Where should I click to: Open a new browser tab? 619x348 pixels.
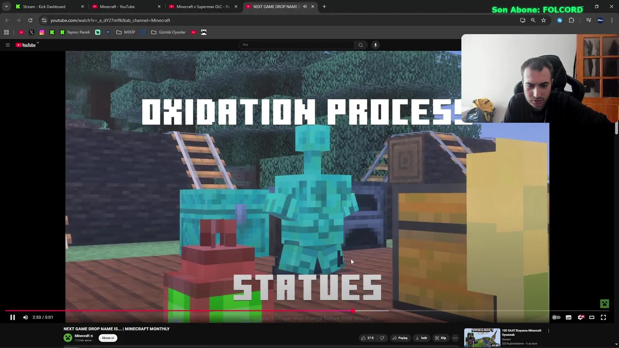[324, 7]
